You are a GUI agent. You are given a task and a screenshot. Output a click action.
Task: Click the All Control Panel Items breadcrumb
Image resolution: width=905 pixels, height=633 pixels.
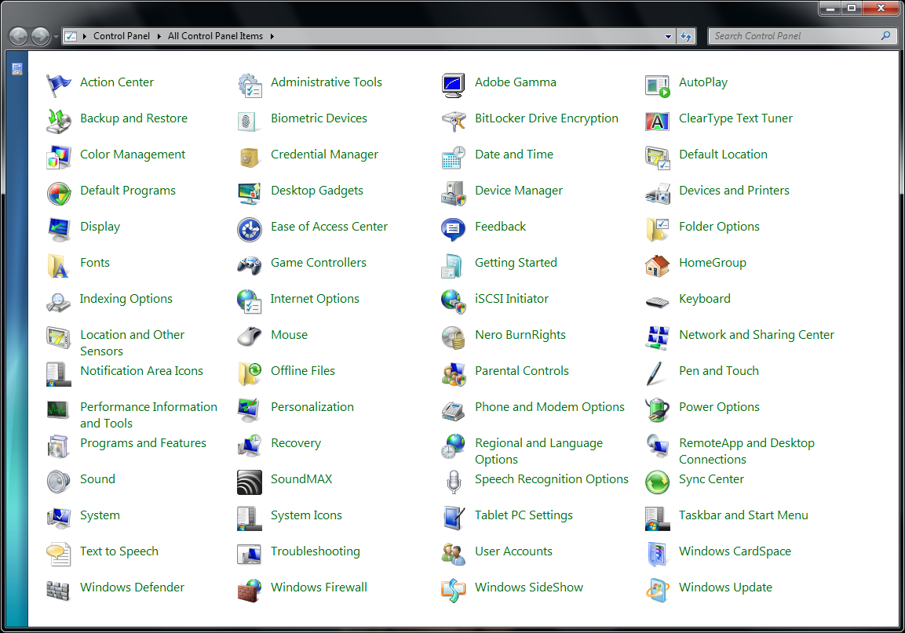pos(215,36)
